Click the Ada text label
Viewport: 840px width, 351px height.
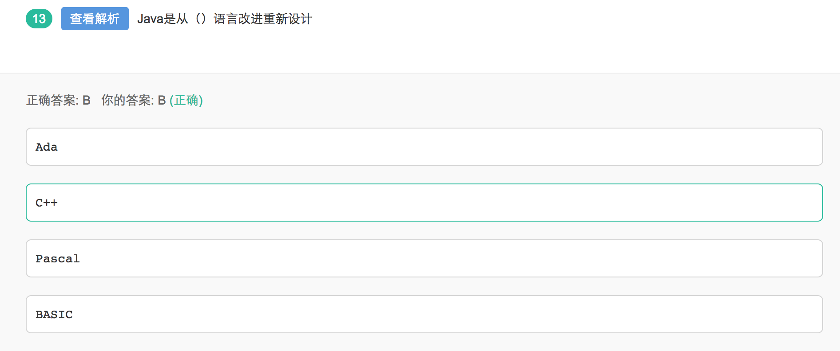(x=47, y=147)
